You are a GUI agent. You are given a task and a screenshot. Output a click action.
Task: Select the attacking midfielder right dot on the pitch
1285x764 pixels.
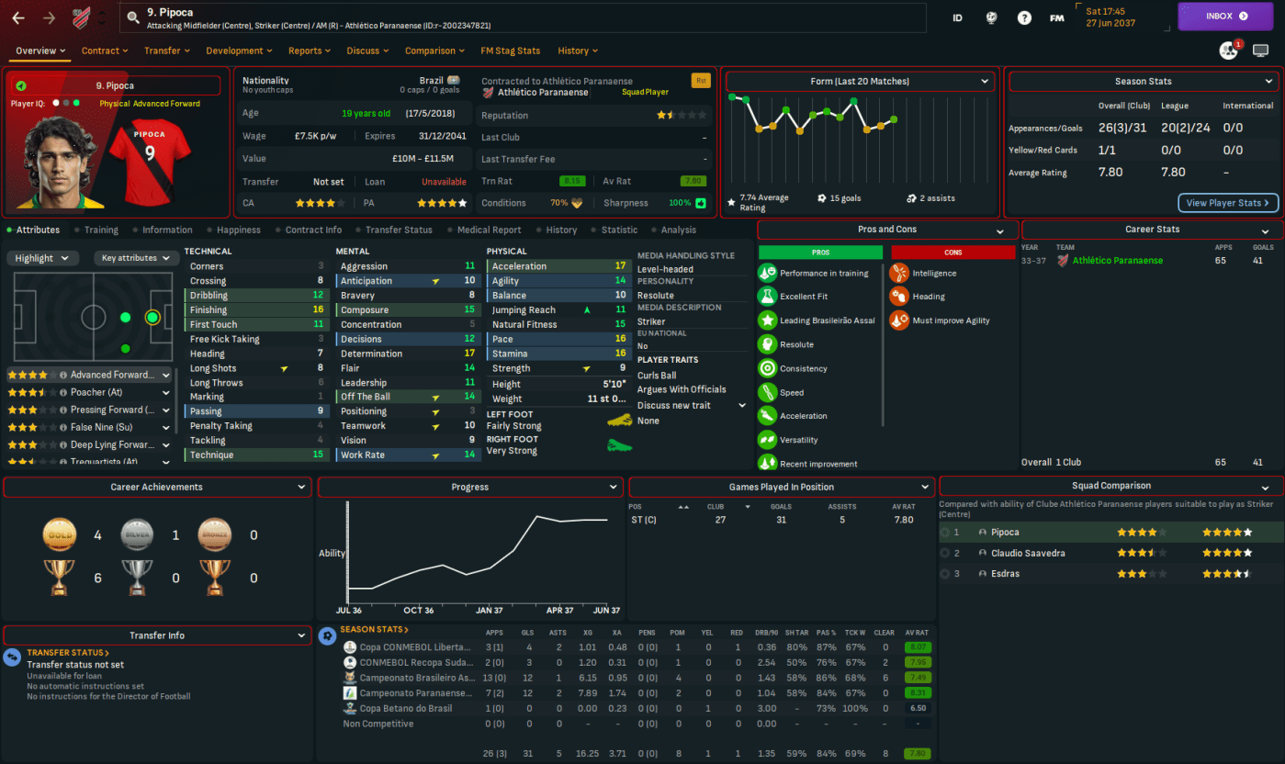125,349
